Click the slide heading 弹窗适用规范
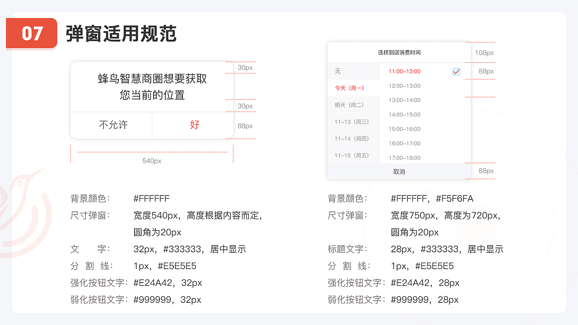The width and height of the screenshot is (578, 325). pos(121,33)
